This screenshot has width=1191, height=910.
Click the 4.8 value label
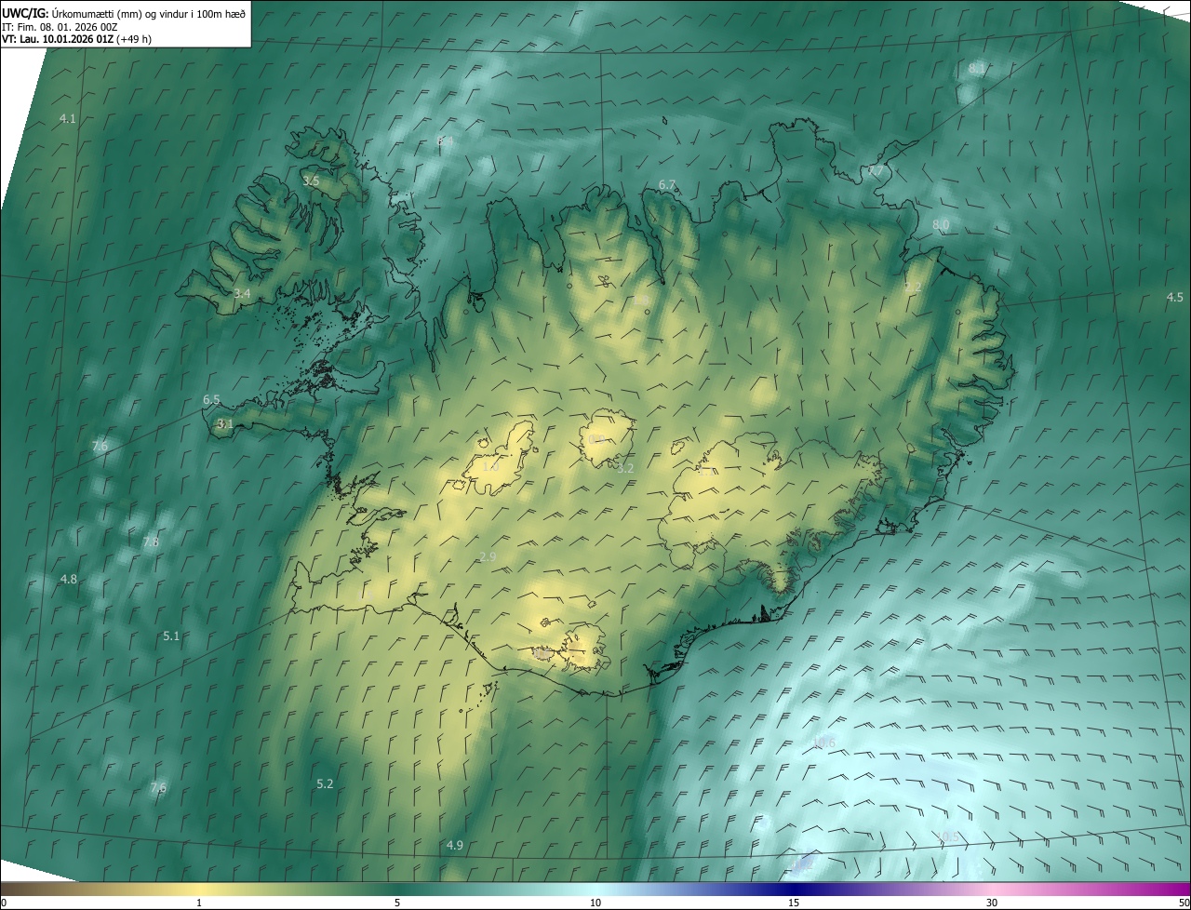point(69,579)
